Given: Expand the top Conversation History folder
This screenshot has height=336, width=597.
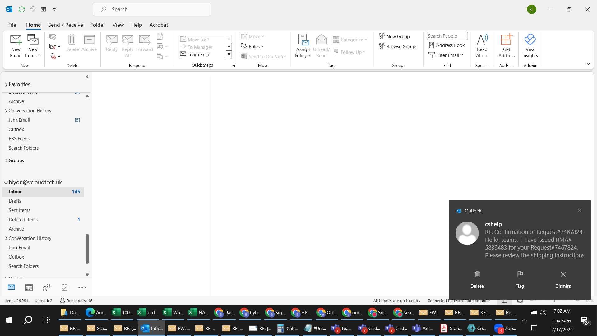Looking at the screenshot, I should [6, 111].
